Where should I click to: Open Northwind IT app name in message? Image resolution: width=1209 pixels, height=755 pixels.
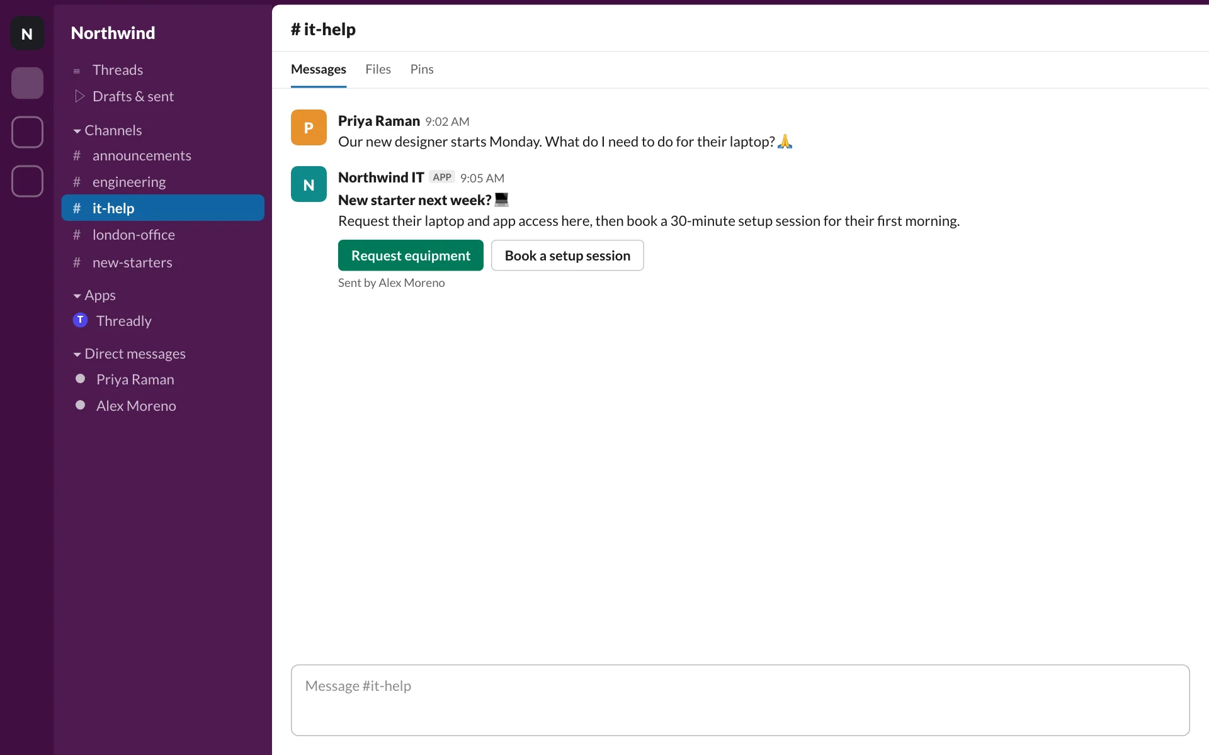(381, 177)
